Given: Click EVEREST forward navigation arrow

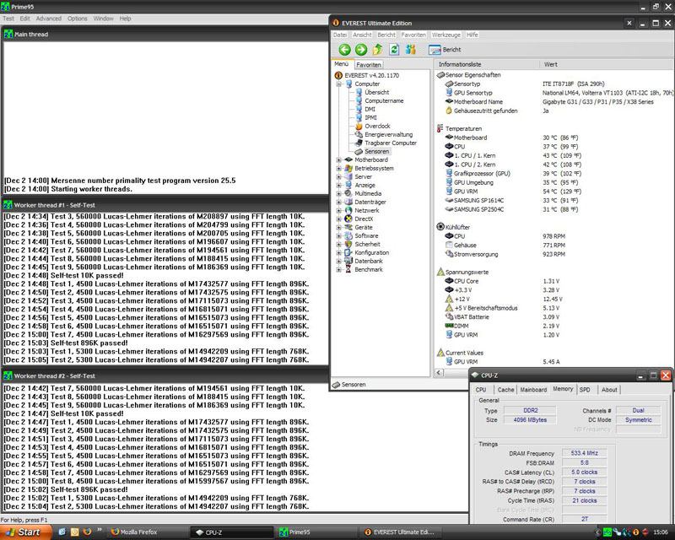Looking at the screenshot, I should tap(361, 50).
